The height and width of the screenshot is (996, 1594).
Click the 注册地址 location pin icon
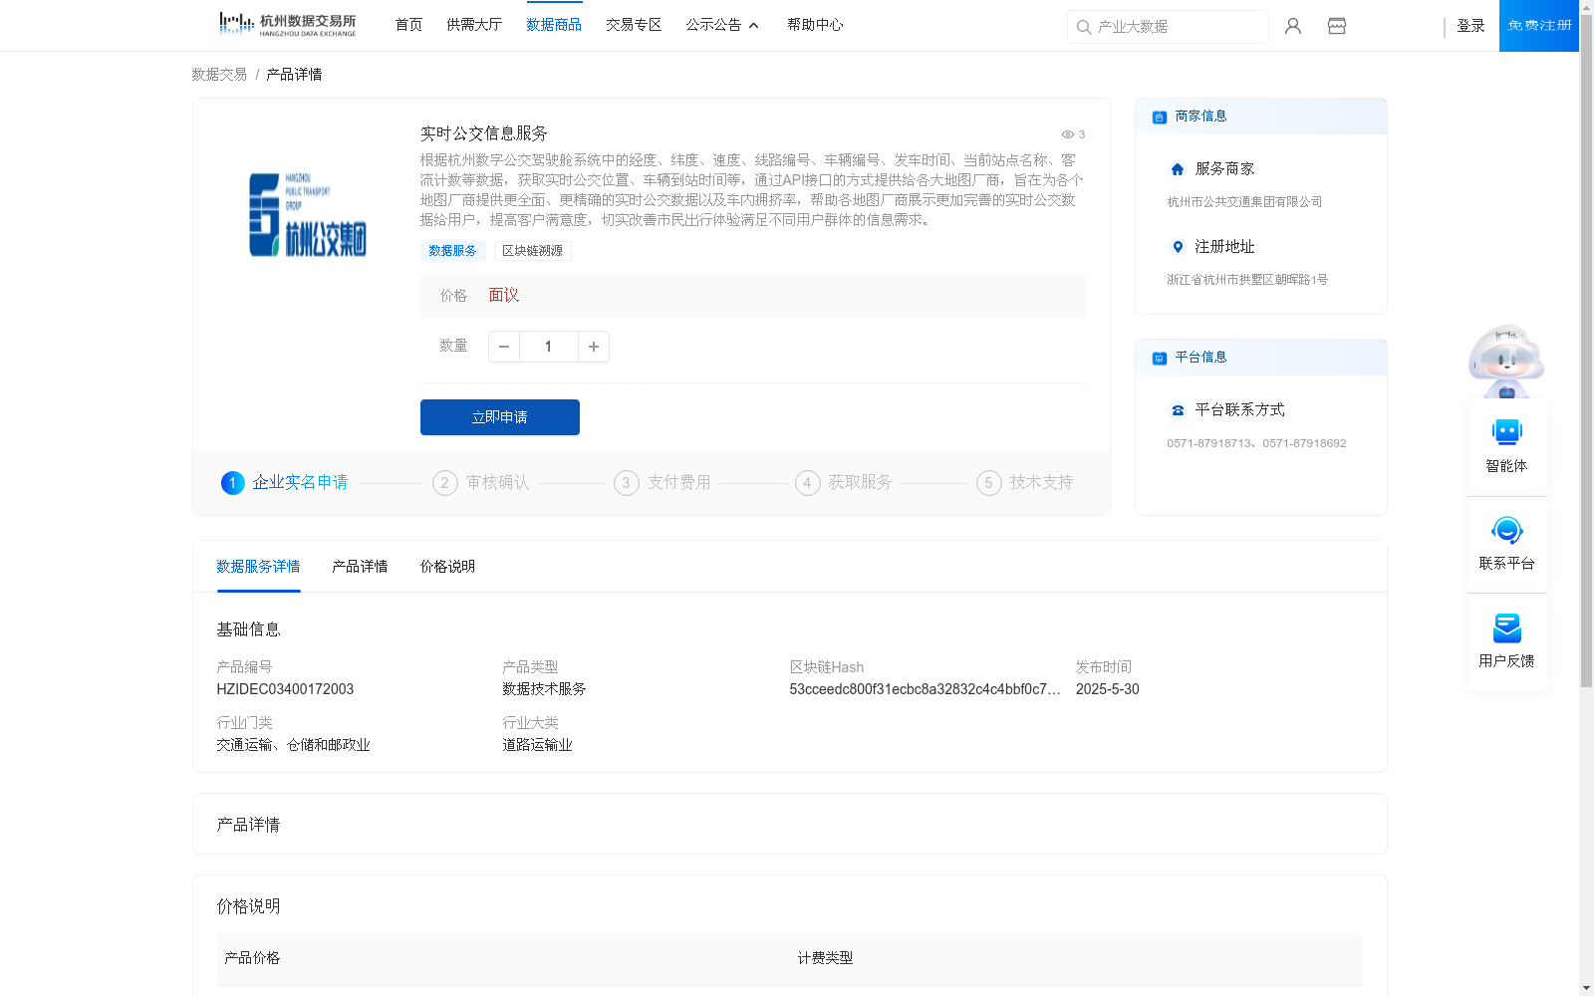pos(1177,247)
